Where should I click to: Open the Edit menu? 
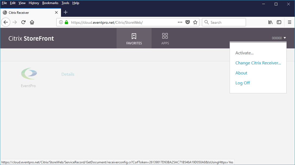(x=12, y=3)
